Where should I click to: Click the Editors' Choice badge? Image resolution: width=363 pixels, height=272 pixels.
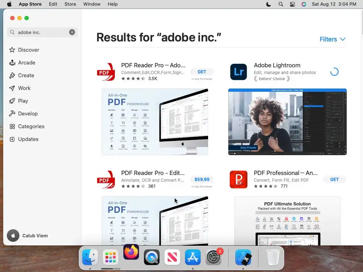pyautogui.click(x=272, y=79)
